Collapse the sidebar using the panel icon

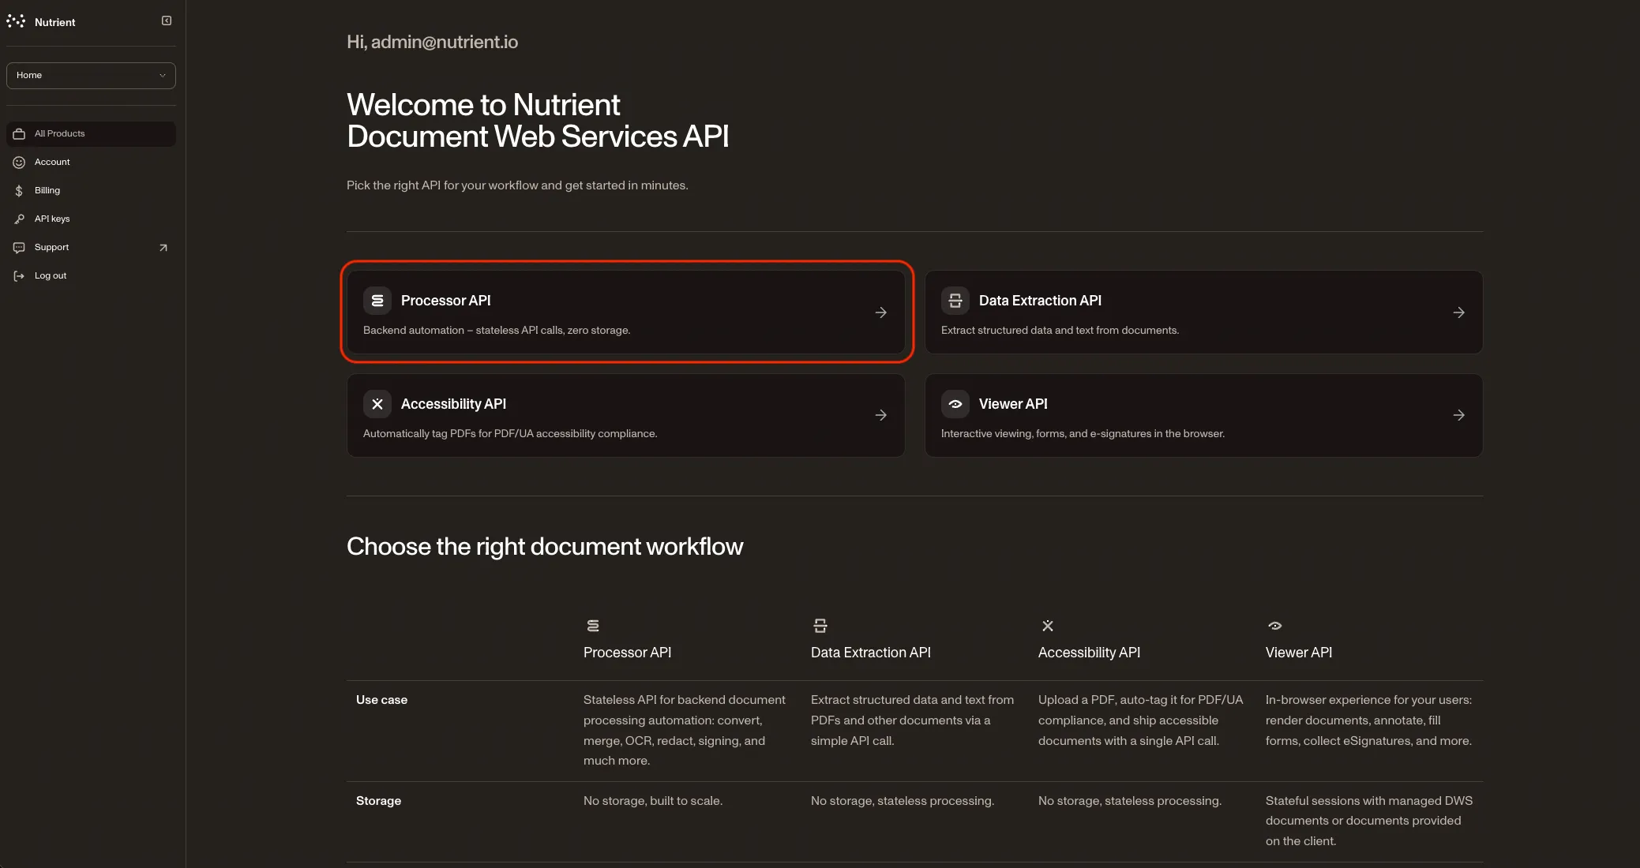[x=167, y=21]
